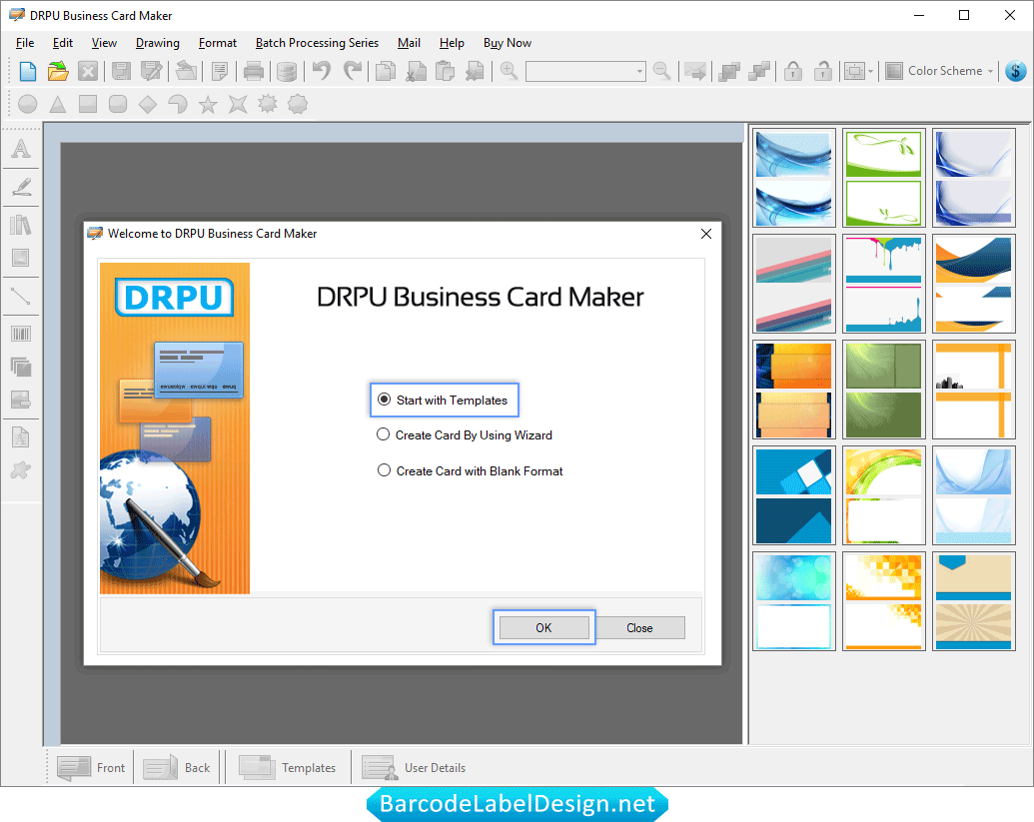This screenshot has width=1034, height=822.
Task: Click the mail envelope toolbar icon
Action: click(695, 71)
